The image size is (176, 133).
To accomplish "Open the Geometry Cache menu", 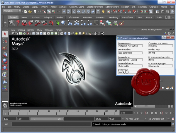I will [x=77, y=7].
